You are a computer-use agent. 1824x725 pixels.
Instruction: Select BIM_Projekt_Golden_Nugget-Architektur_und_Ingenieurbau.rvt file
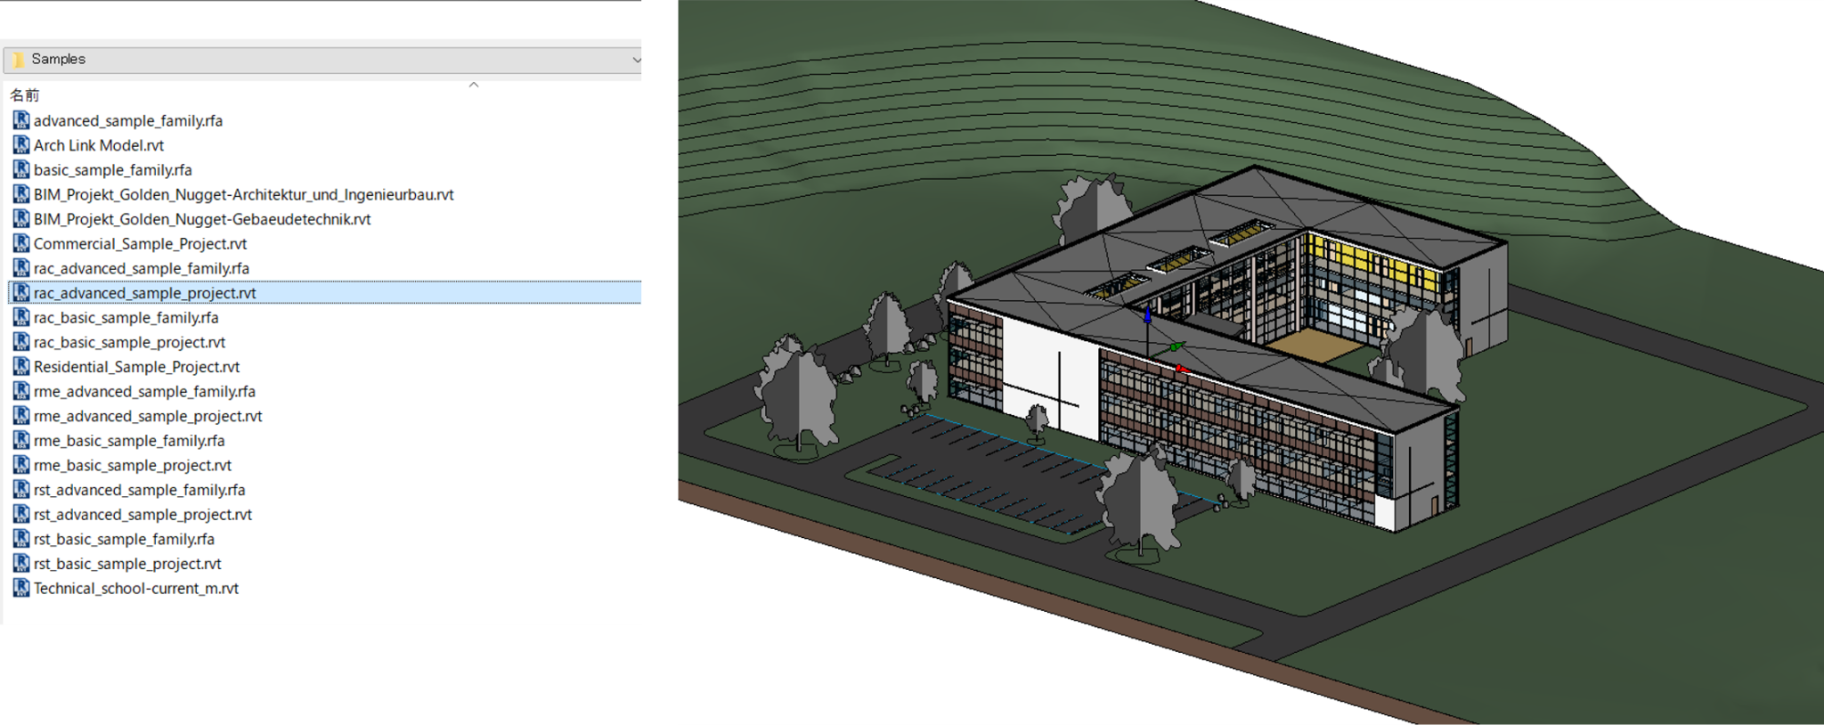[243, 194]
